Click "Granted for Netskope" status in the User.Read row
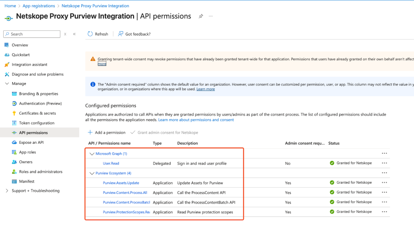 point(351,163)
